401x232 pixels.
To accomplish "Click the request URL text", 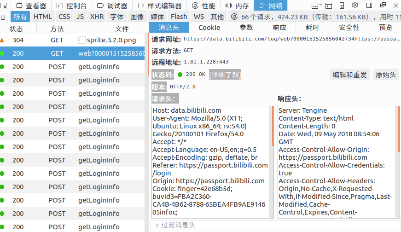I will pyautogui.click(x=291, y=39).
